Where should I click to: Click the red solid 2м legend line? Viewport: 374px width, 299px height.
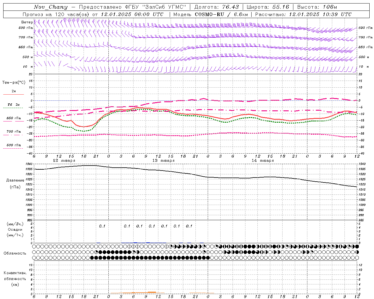[x=13, y=94]
